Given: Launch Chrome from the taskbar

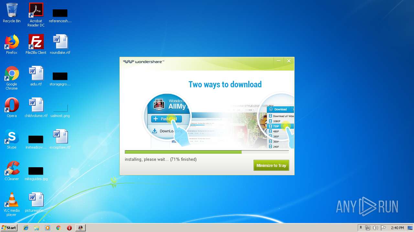Looking at the screenshot, I should pyautogui.click(x=58, y=228).
